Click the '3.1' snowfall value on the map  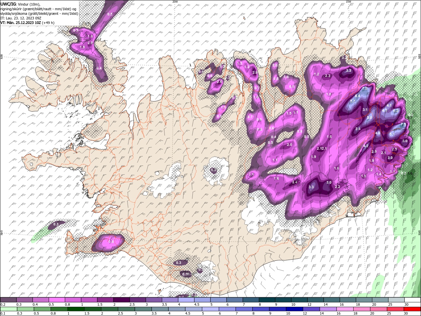pos(365,110)
